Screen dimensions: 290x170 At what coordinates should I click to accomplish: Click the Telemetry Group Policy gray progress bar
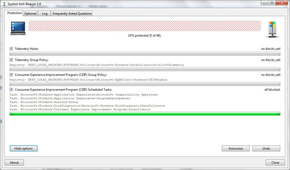[145, 69]
